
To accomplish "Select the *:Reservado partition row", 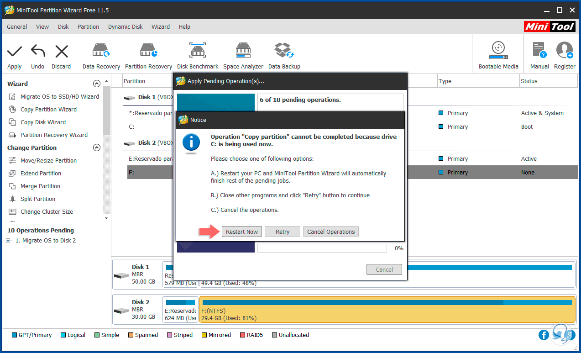I will tap(351, 113).
